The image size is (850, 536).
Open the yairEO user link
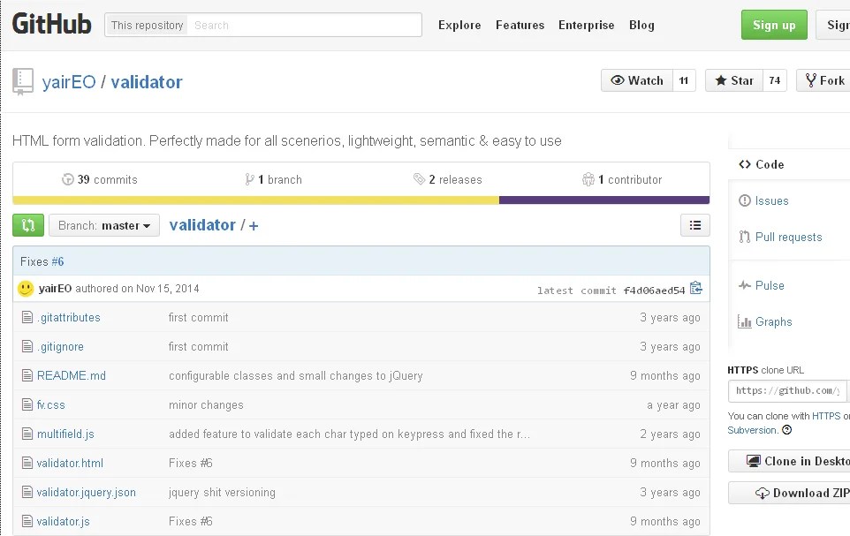click(x=69, y=82)
